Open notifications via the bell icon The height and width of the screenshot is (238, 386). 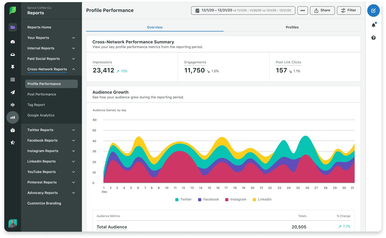[x=373, y=25]
